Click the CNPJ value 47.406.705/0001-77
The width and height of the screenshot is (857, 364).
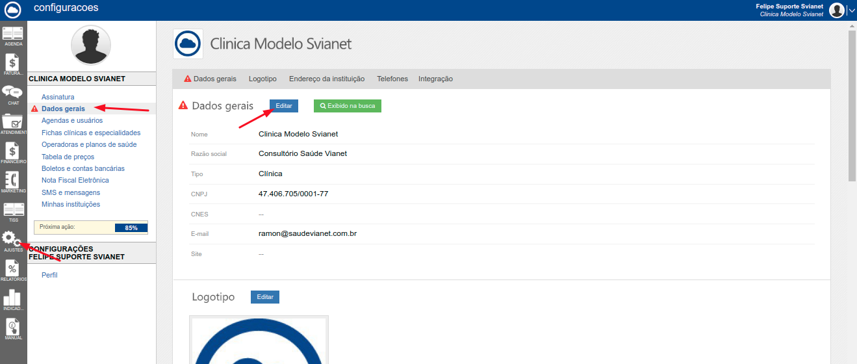pos(293,194)
